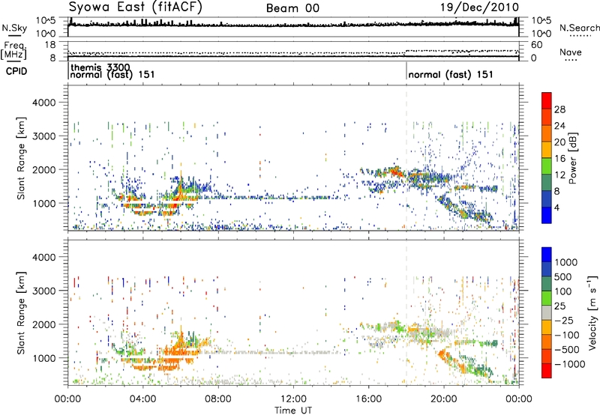Click Power panel 'Slant Range [km]' axis label
This screenshot has width=600, height=415.
(x=21, y=158)
